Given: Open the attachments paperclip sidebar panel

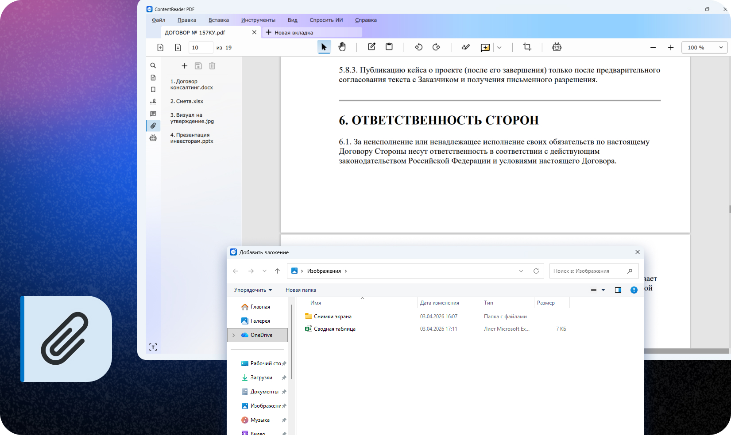Looking at the screenshot, I should click(x=153, y=126).
